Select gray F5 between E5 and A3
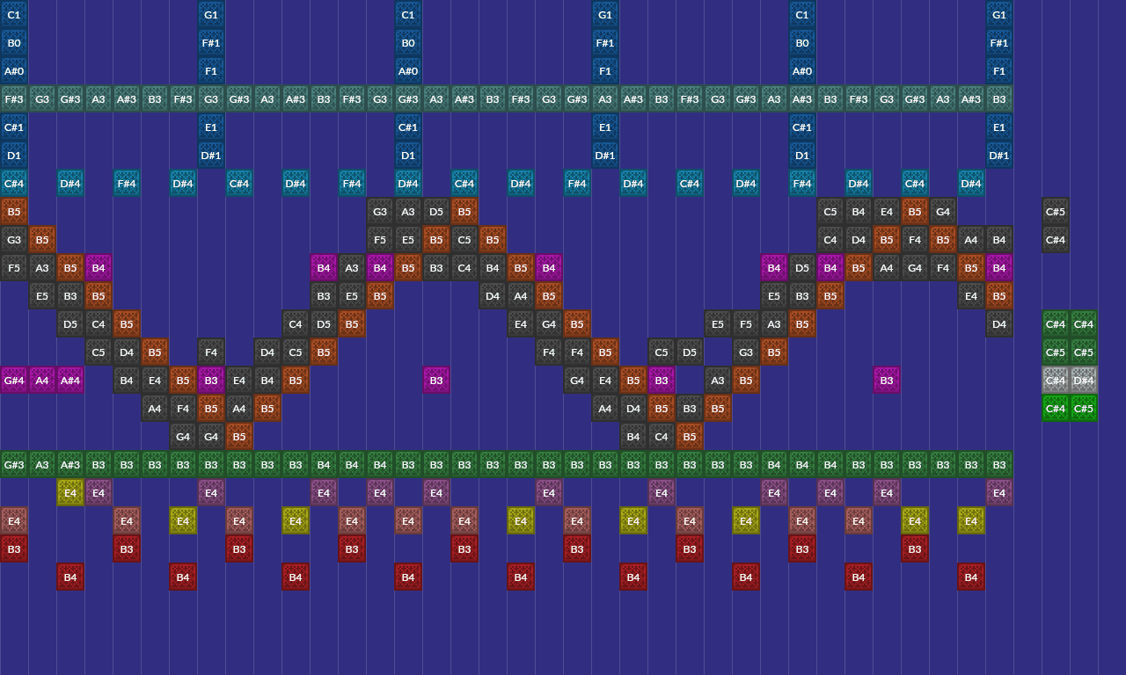The image size is (1126, 675). [x=746, y=324]
